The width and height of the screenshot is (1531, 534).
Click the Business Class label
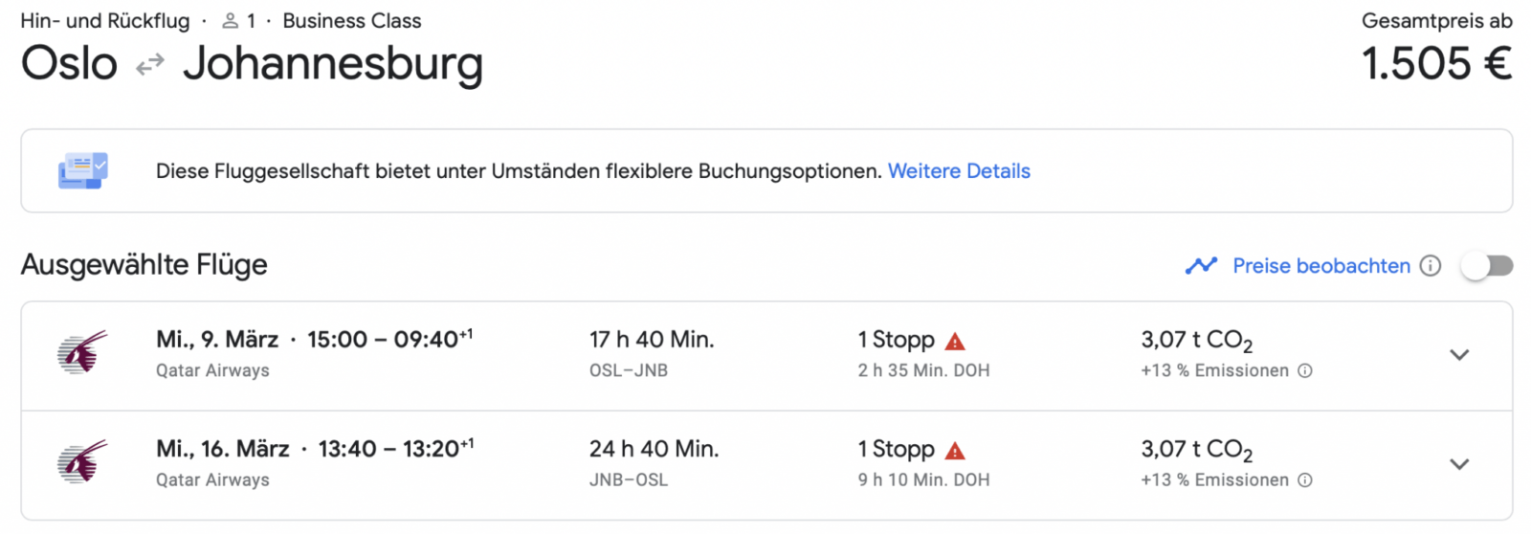[x=352, y=21]
